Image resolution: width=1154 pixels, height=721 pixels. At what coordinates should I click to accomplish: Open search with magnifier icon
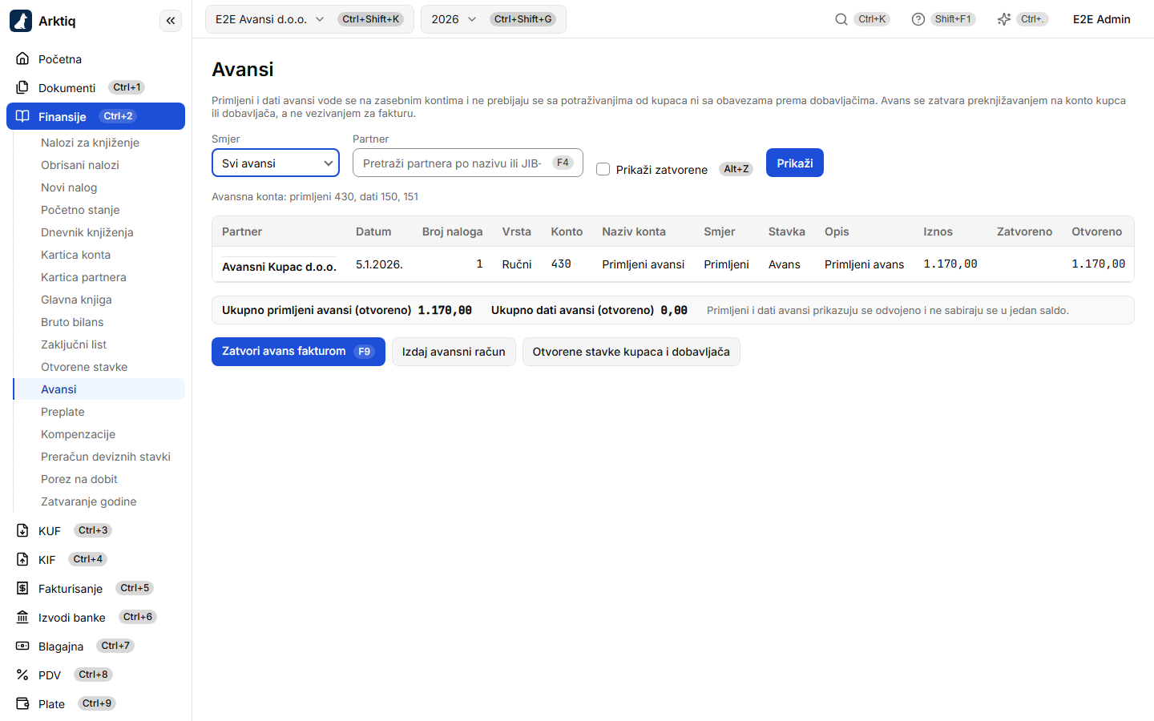841,19
